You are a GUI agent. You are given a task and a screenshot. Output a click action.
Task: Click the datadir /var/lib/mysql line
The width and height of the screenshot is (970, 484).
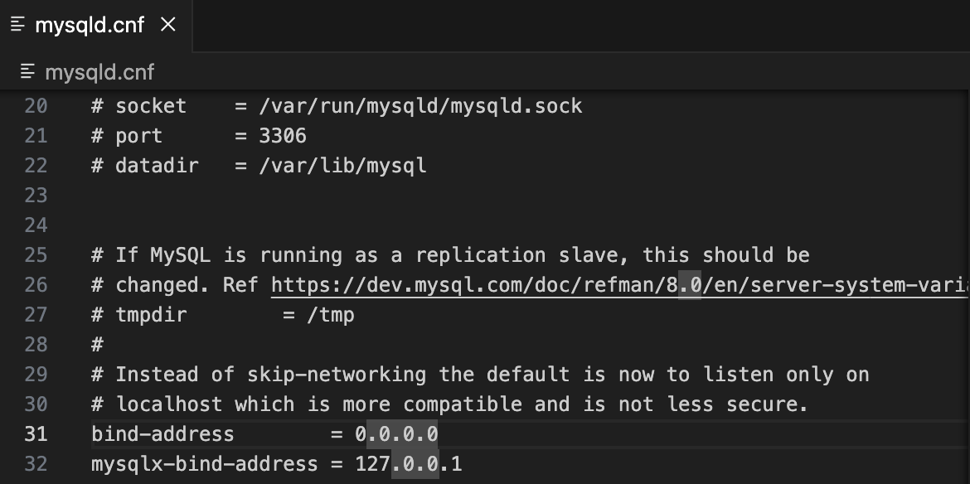pos(259,165)
